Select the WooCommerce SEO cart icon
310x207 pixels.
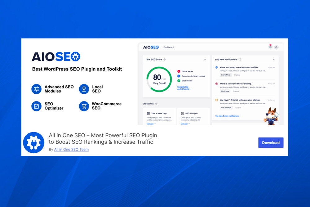pyautogui.click(x=84, y=106)
